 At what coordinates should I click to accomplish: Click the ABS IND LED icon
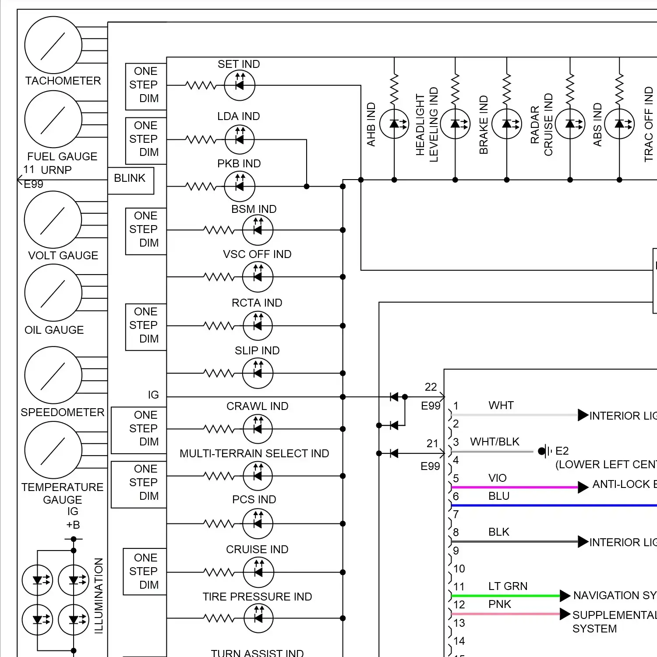pos(619,124)
